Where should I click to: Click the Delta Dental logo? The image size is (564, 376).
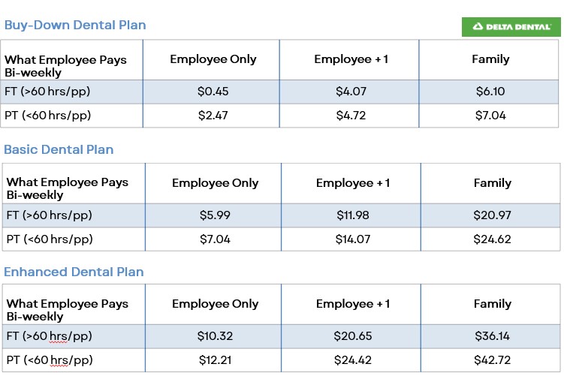(511, 26)
